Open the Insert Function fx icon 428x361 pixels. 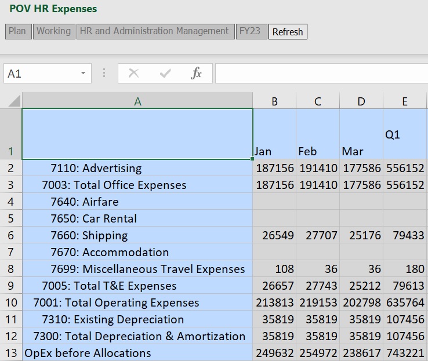click(x=197, y=73)
